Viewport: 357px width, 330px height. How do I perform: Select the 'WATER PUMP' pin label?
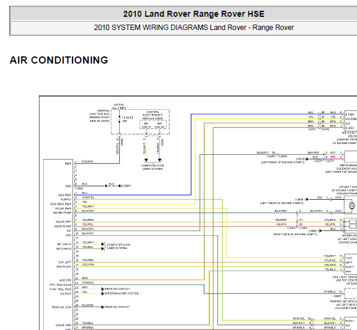tap(62, 213)
